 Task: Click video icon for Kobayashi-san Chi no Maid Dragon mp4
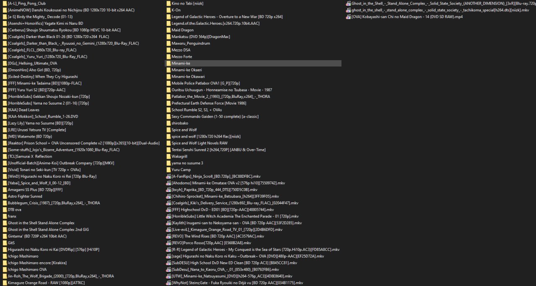[x=348, y=17]
